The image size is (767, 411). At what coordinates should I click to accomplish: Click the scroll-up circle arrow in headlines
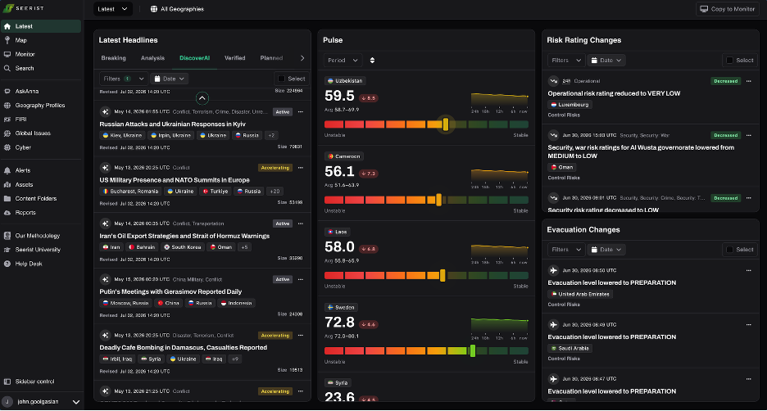202,98
